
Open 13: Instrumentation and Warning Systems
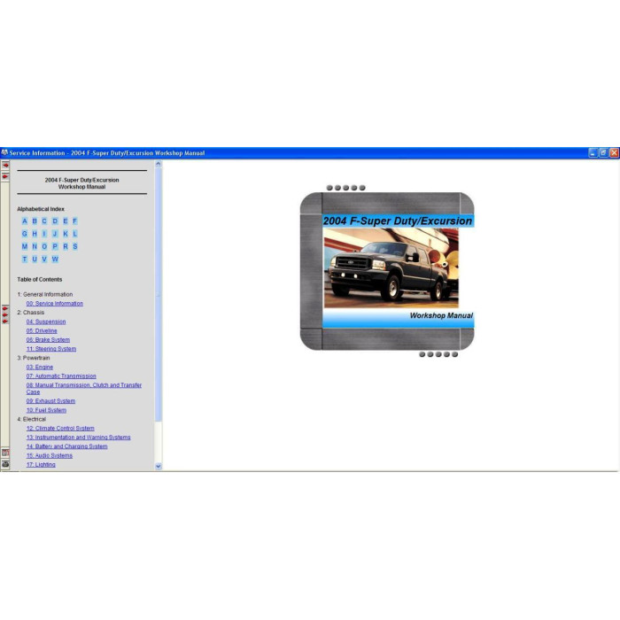78,438
